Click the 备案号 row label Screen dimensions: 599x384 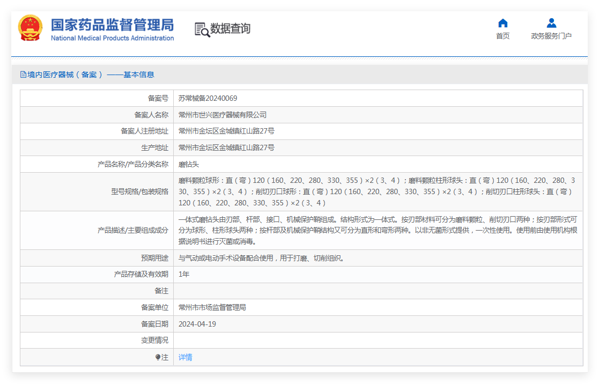(x=158, y=98)
